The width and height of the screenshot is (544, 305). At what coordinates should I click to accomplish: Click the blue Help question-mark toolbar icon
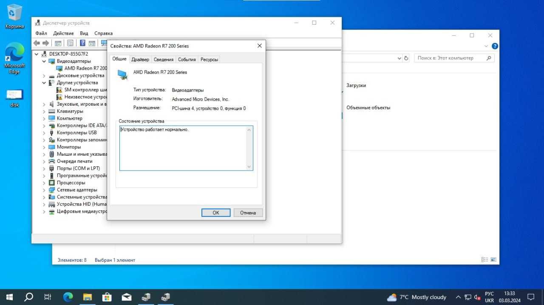(82, 43)
